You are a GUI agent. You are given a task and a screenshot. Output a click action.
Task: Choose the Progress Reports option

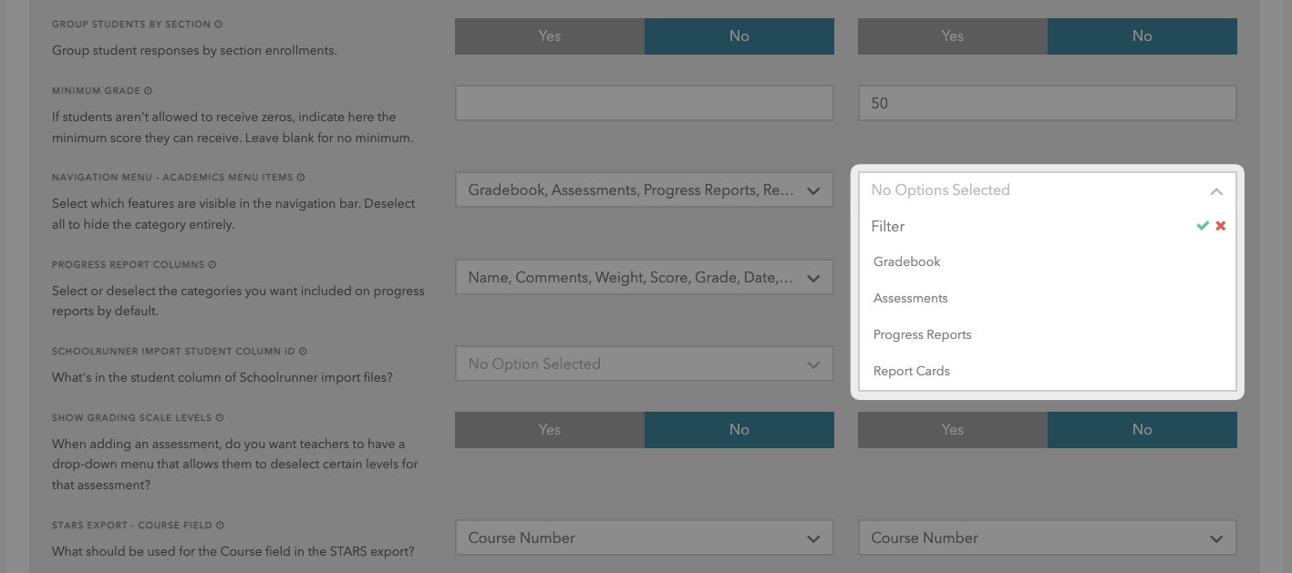(923, 335)
